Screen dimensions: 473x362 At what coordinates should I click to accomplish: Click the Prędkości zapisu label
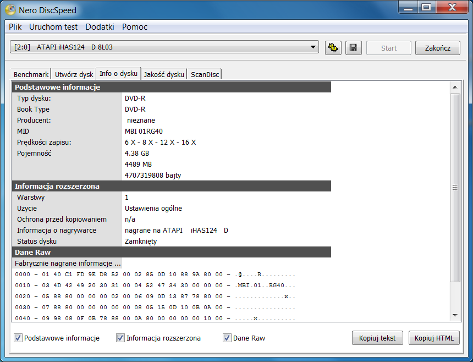[44, 142]
